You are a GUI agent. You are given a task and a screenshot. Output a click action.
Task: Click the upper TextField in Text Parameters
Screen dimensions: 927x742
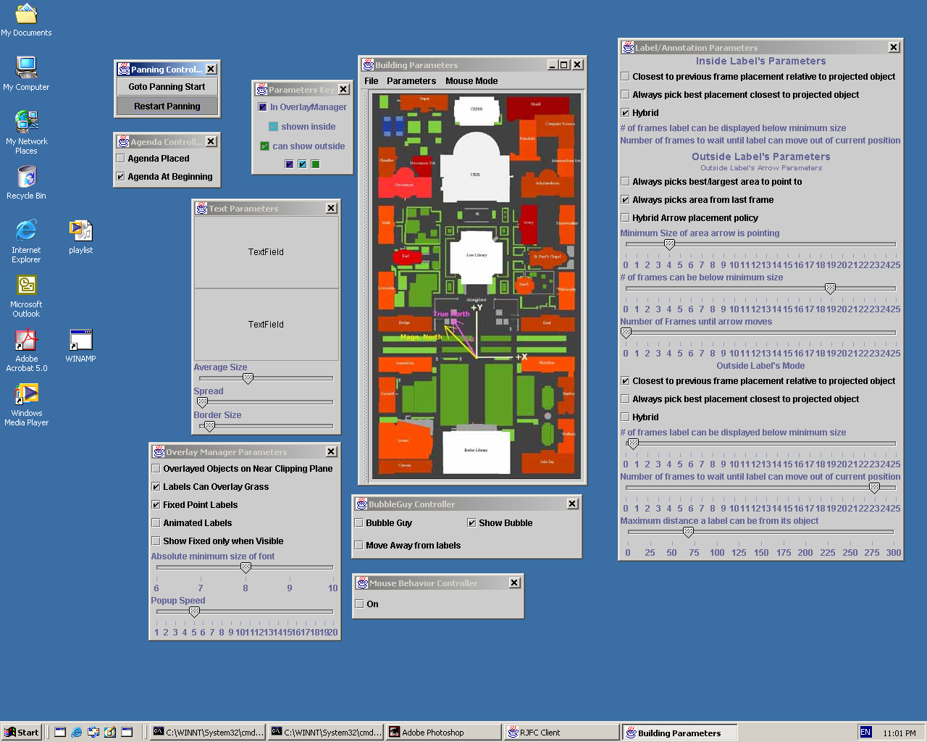click(x=266, y=251)
